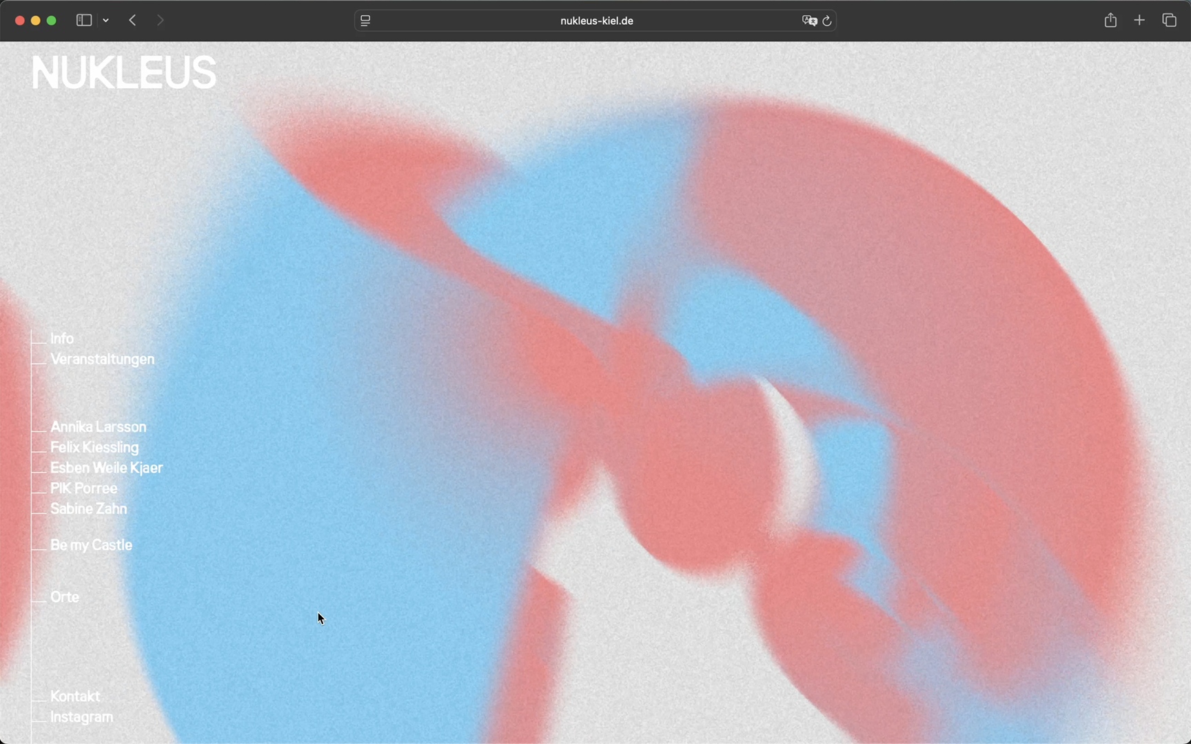
Task: Open the page reader menu icon
Action: pos(365,21)
